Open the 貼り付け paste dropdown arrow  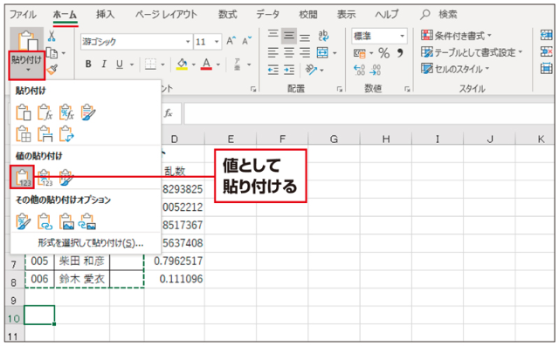click(x=27, y=70)
